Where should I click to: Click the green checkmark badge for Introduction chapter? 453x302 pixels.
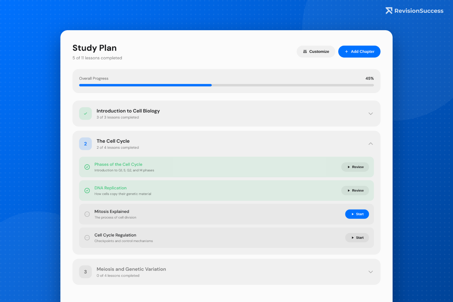[85, 114]
